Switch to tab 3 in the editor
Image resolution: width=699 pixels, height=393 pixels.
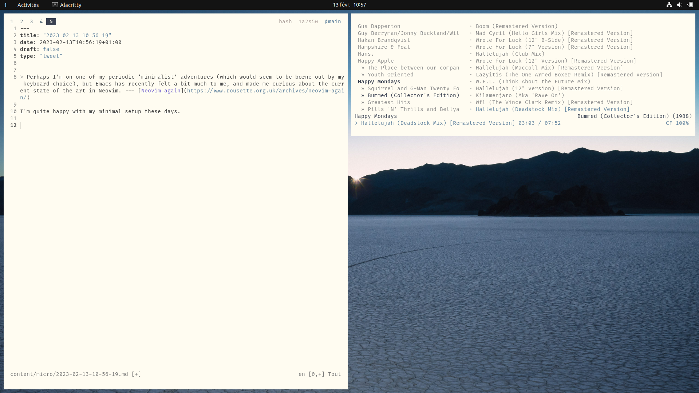click(x=31, y=21)
